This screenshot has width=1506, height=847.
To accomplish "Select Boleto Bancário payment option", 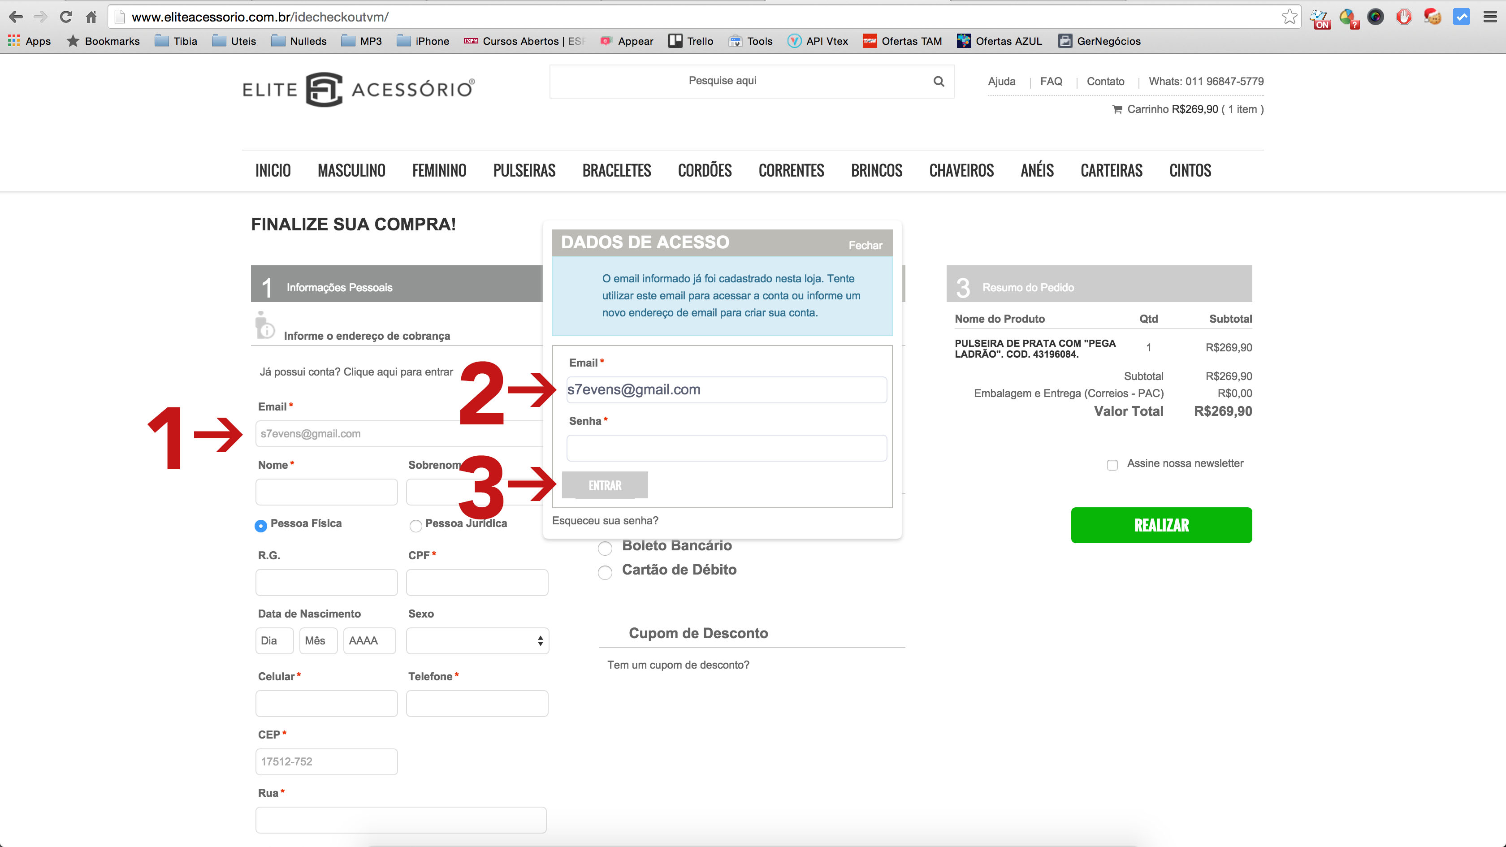I will tap(605, 548).
